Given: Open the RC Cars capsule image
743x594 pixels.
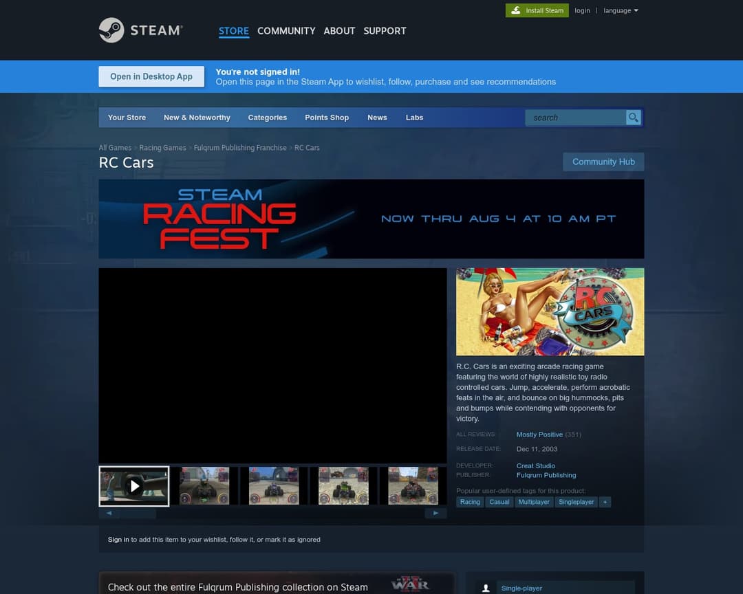Looking at the screenshot, I should (550, 311).
